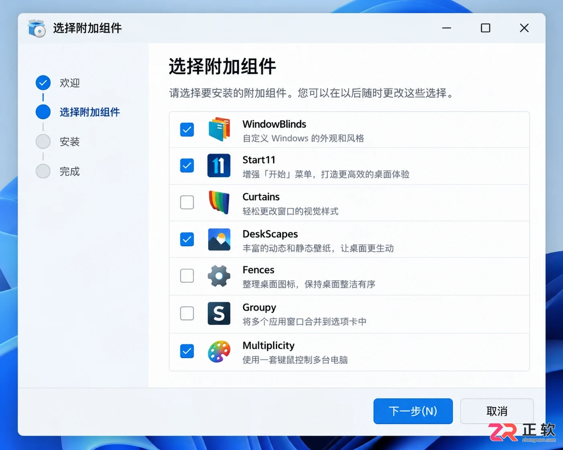The image size is (563, 450).
Task: Click the Fences gear icon
Action: [x=219, y=276]
